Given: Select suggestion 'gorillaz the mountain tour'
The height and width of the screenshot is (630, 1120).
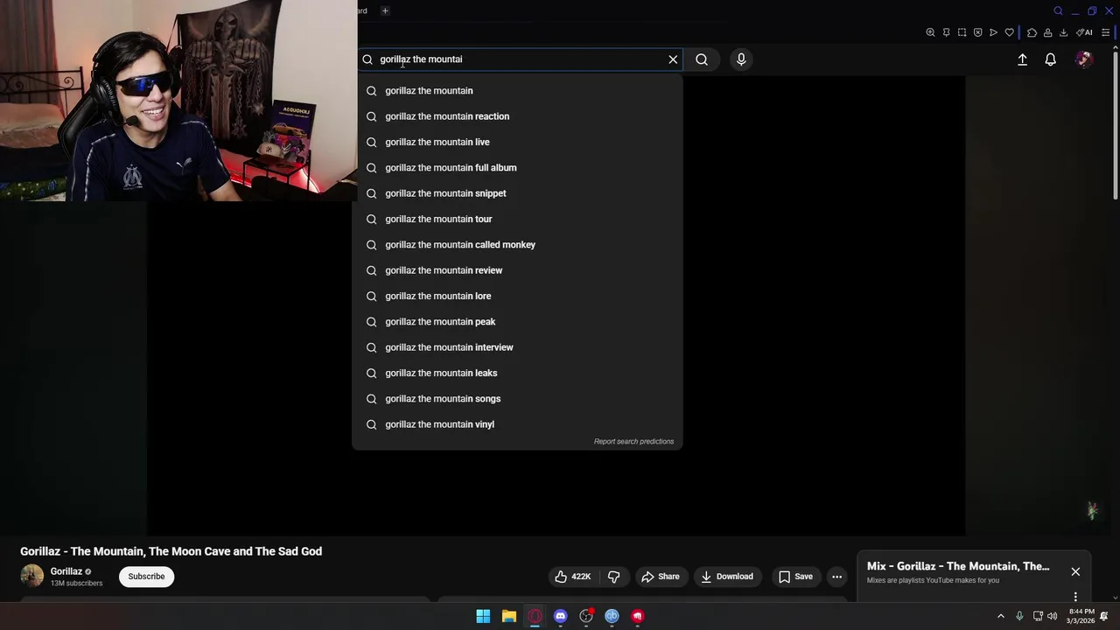Looking at the screenshot, I should [517, 219].
